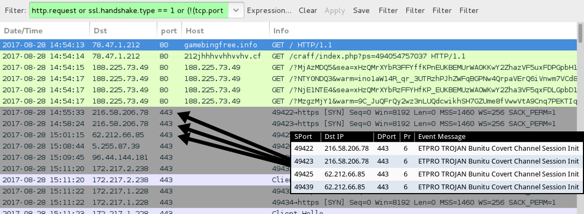Select the 5.255.87.39 port 443 packet
584x214 pixels.
coord(145,146)
